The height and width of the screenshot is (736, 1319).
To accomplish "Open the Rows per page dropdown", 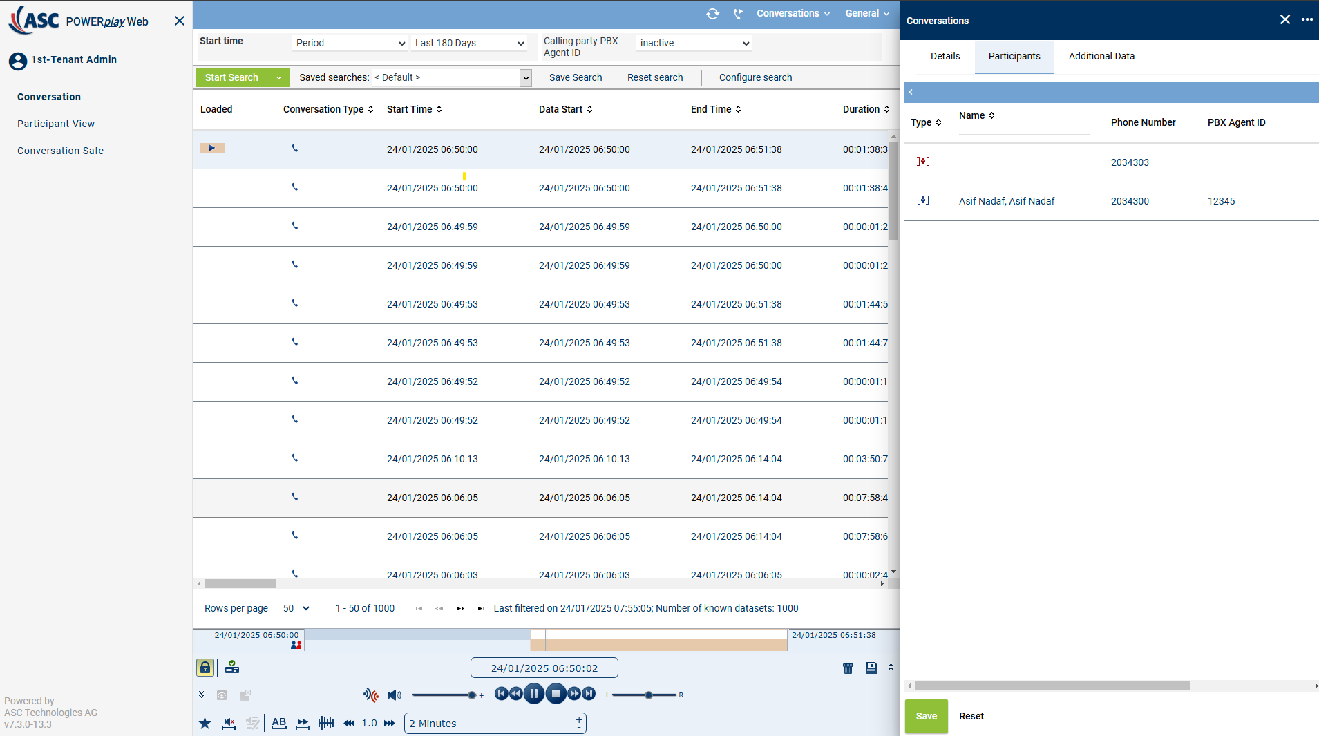I will 296,608.
